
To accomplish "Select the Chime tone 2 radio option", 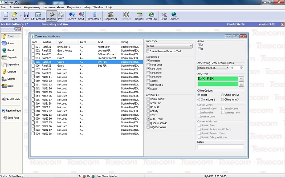I will 223,95.
